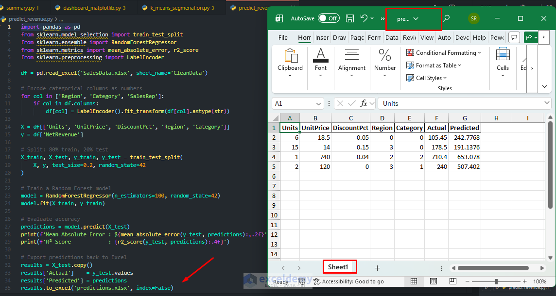The width and height of the screenshot is (556, 296).
Task: Select the UnitPrice header cell
Action: click(315, 128)
